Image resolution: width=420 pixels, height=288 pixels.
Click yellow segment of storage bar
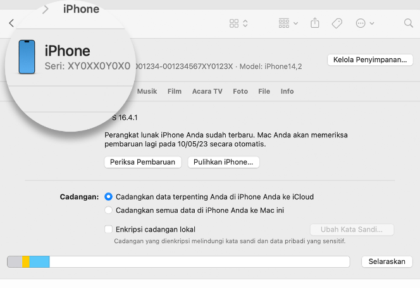tap(26, 261)
